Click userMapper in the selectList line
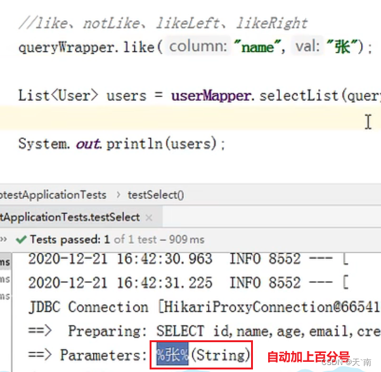Viewport: 381px width, 372px height. (211, 96)
